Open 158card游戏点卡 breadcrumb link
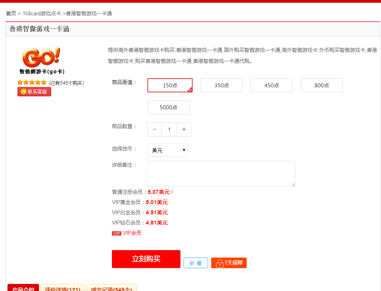The width and height of the screenshot is (381, 291). pyautogui.click(x=42, y=14)
